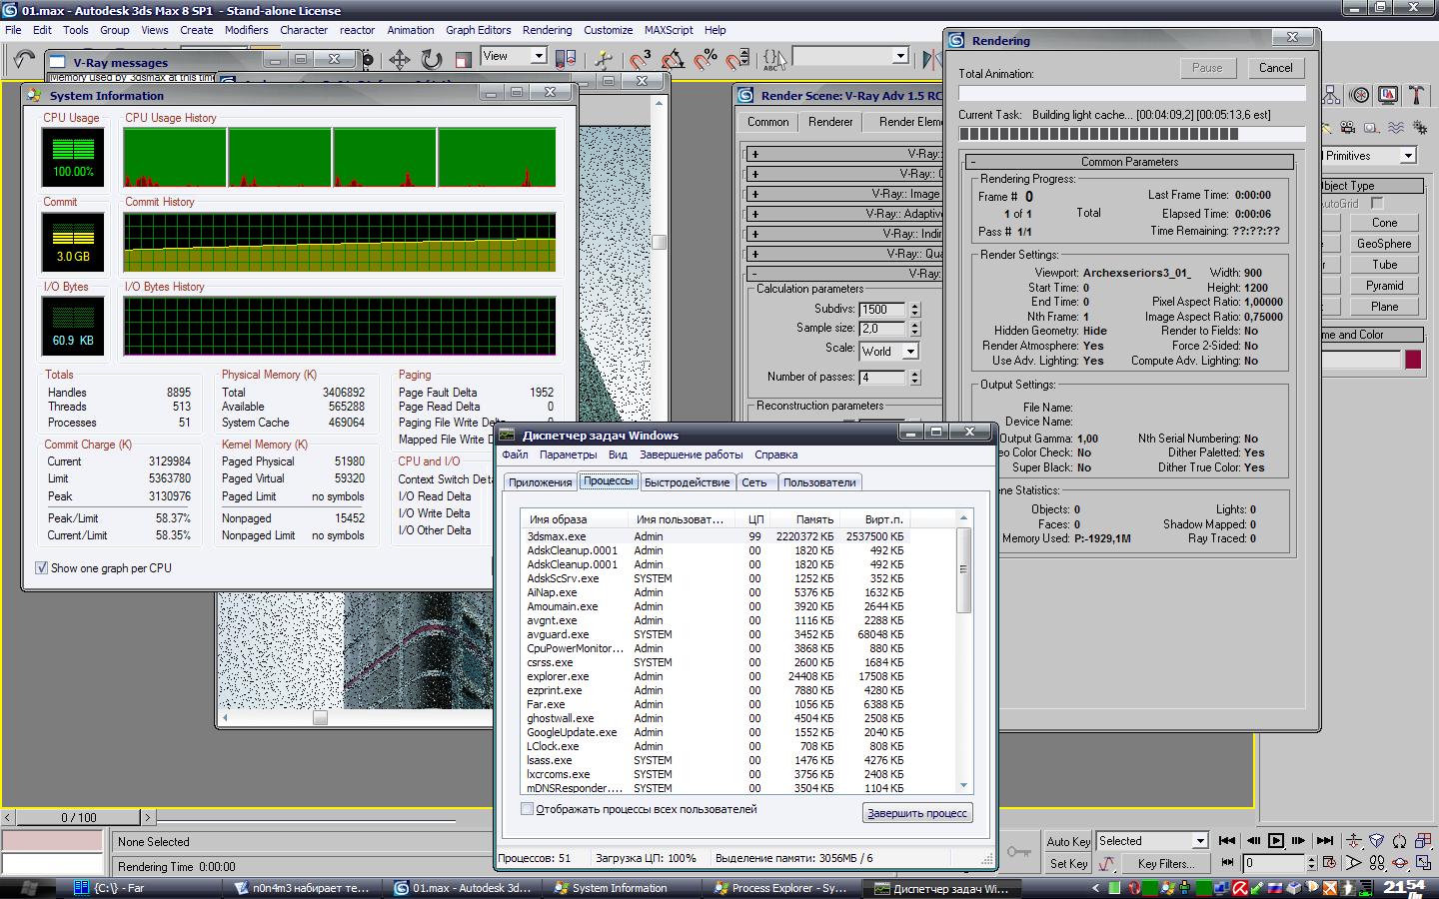The width and height of the screenshot is (1439, 899).
Task: Open the light cache Scale 'World' dropdown
Action: click(909, 352)
